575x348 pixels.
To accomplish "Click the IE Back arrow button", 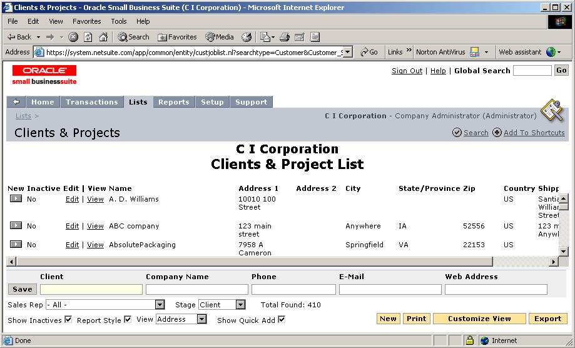I will tap(19, 37).
